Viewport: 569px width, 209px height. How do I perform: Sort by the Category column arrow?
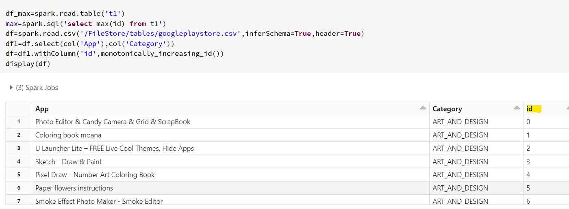pyautogui.click(x=517, y=108)
